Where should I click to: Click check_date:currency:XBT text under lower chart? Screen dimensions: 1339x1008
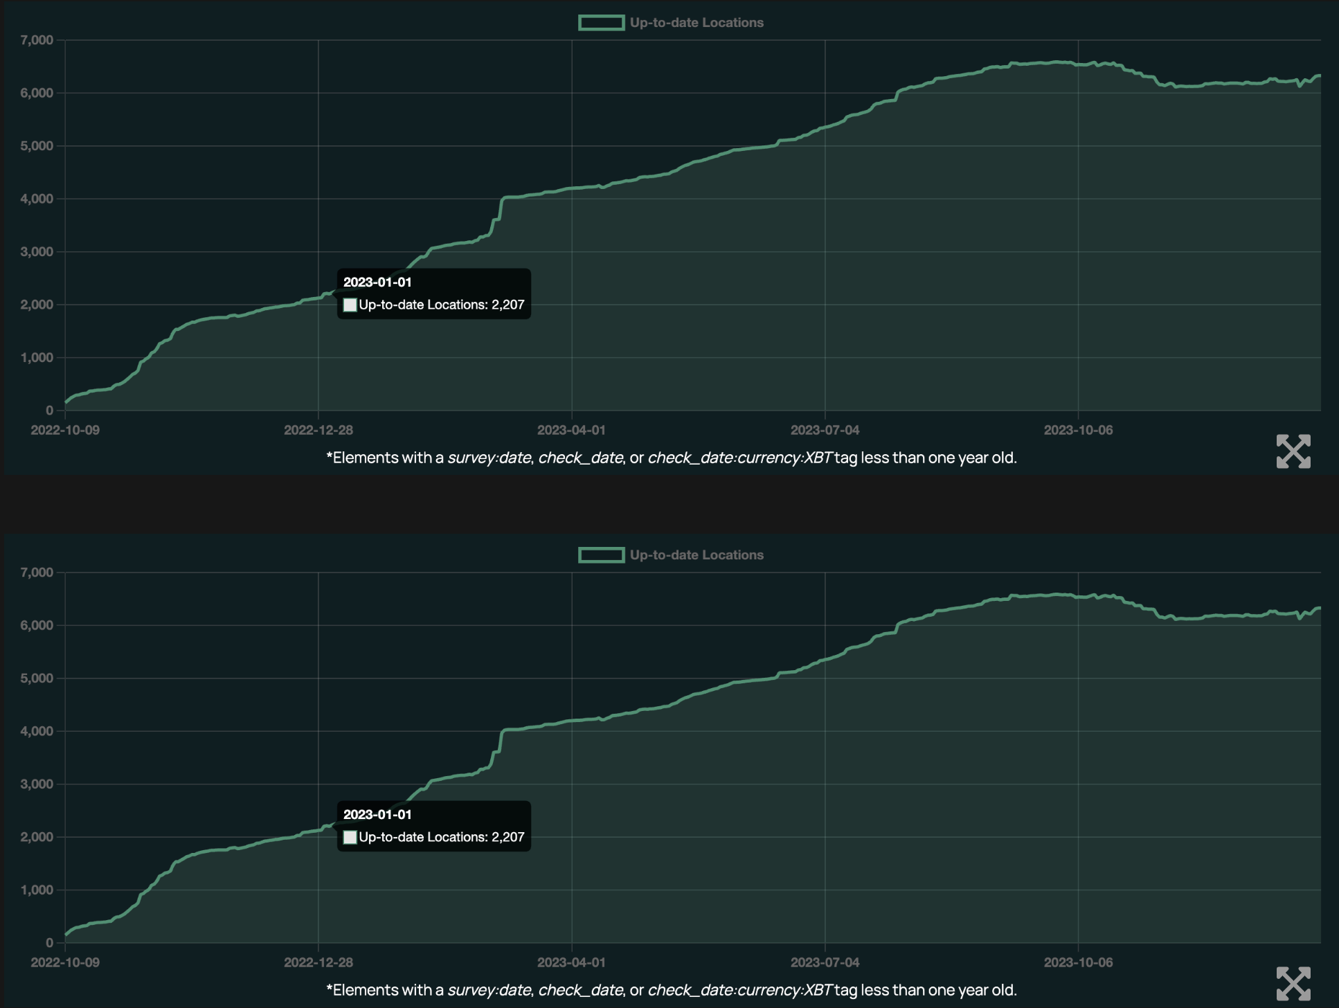[739, 990]
